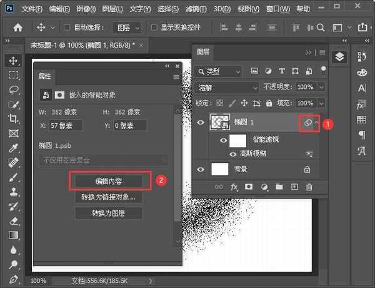The height and width of the screenshot is (288, 375).
Task: Open the Layers panel flyout menu
Action: [322, 52]
